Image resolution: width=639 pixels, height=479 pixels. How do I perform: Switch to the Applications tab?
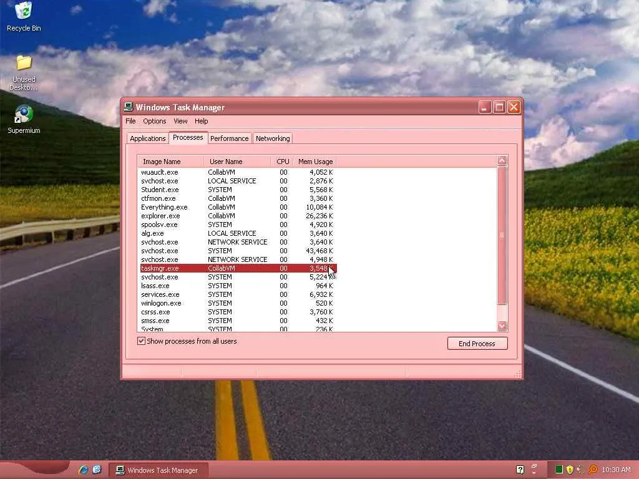[147, 138]
